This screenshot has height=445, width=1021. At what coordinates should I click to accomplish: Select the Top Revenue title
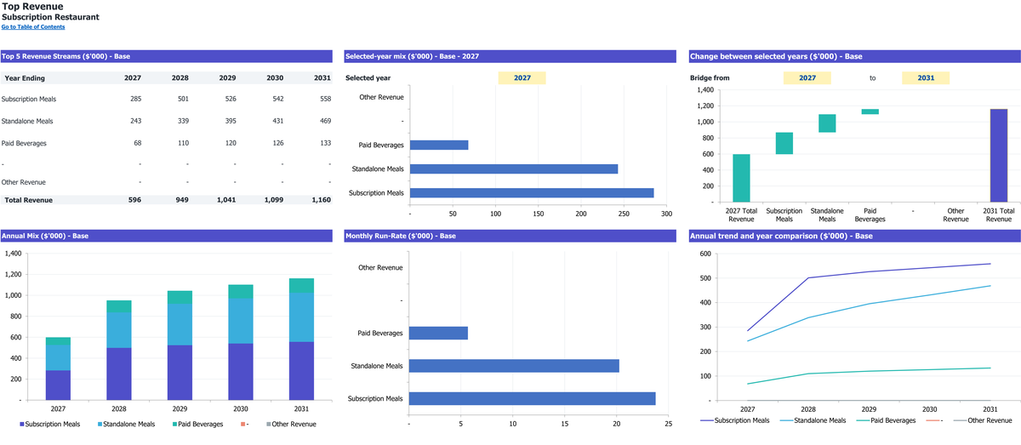click(x=32, y=7)
